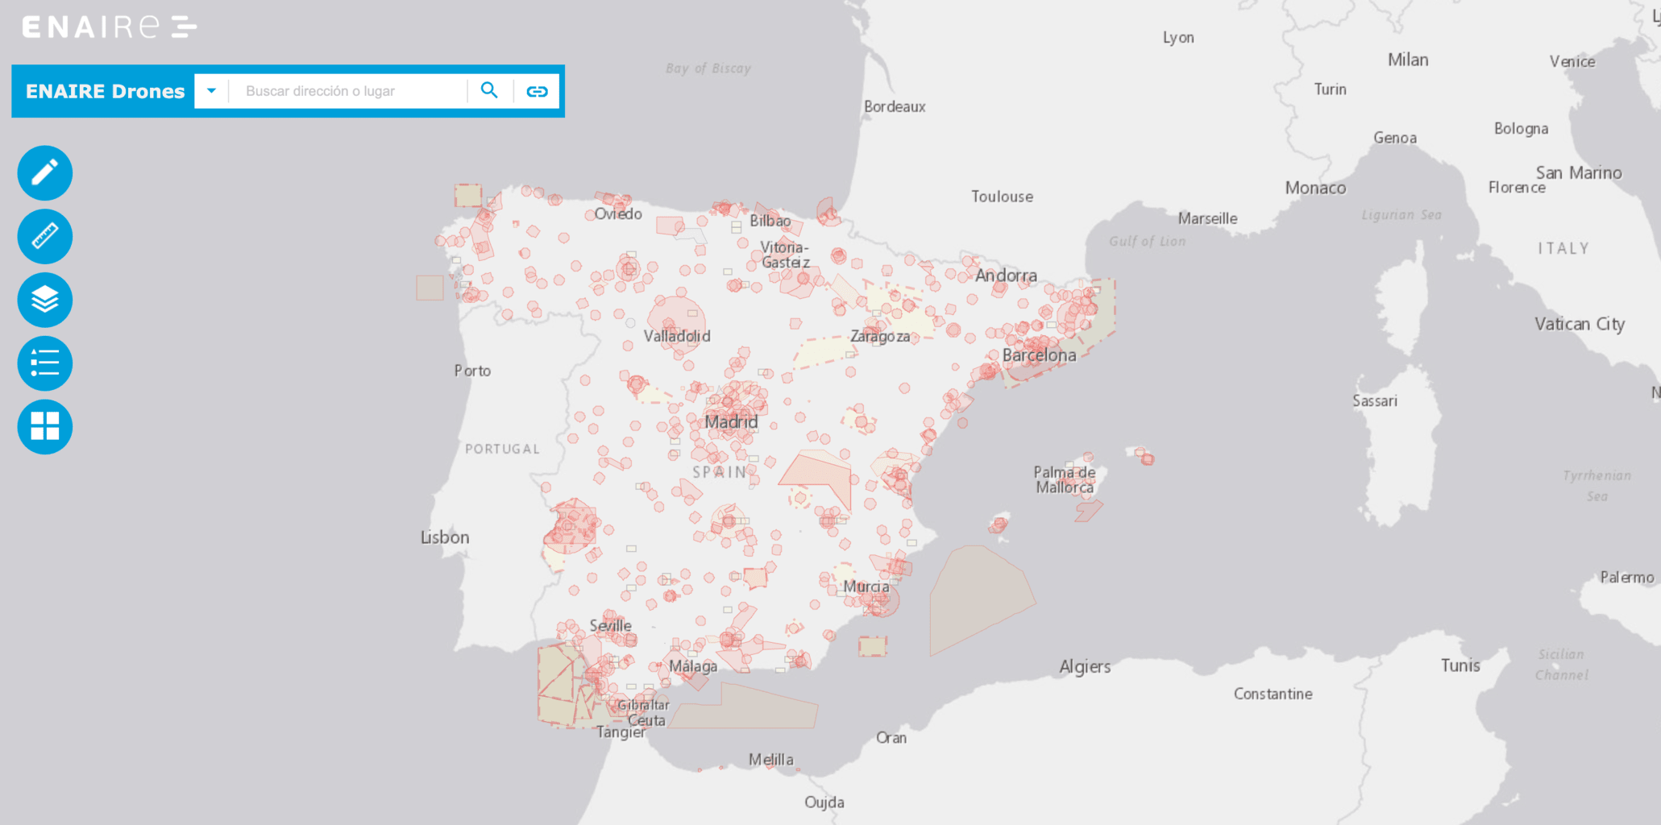The image size is (1661, 825).
Task: Focus the 'Buscar dirección o lugar' field
Action: point(348,91)
